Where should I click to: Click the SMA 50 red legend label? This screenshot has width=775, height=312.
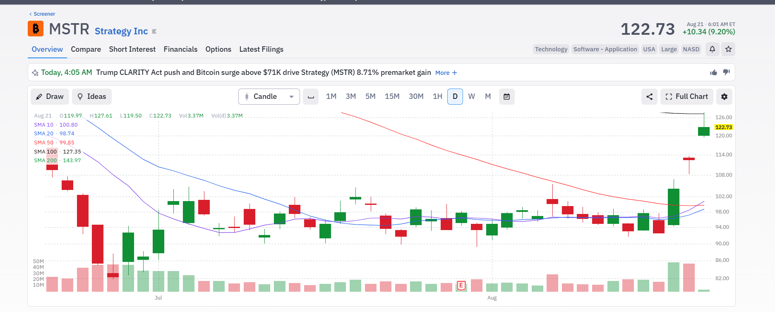point(43,142)
